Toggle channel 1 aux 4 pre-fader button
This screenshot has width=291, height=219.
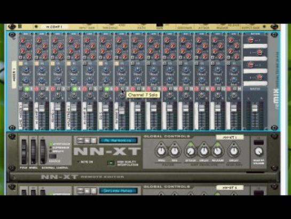pos(21,57)
